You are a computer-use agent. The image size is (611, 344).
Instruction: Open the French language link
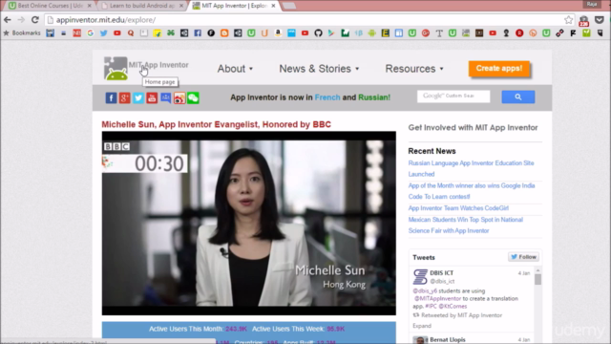tap(327, 97)
